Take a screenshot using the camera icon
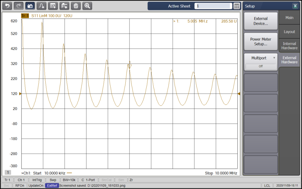Image resolution: width=302 pixels, height=189 pixels. pos(30,6)
